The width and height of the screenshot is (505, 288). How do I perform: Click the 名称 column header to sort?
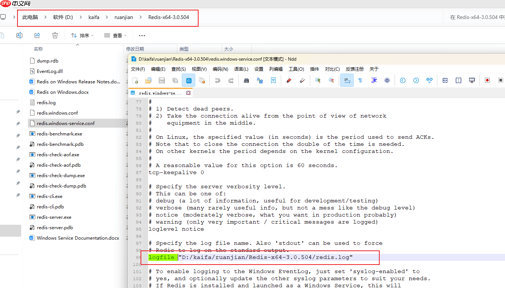point(38,49)
